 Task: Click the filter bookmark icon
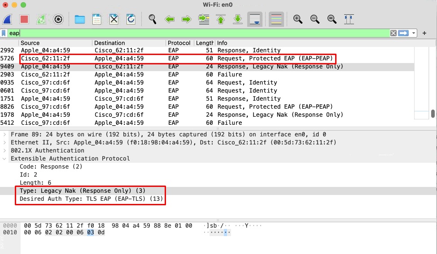click(x=4, y=33)
